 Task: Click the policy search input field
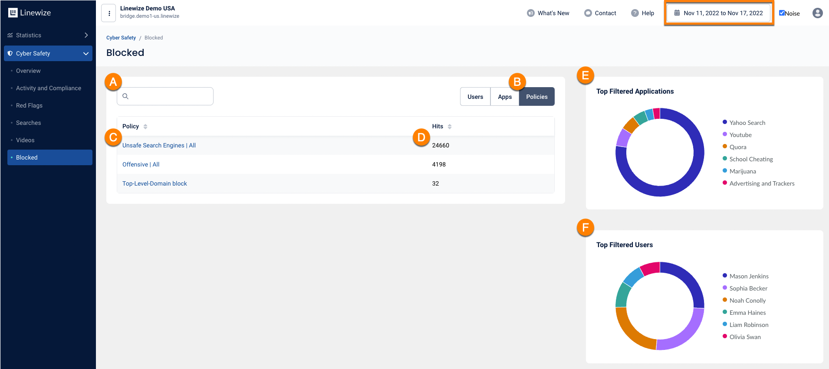point(165,96)
